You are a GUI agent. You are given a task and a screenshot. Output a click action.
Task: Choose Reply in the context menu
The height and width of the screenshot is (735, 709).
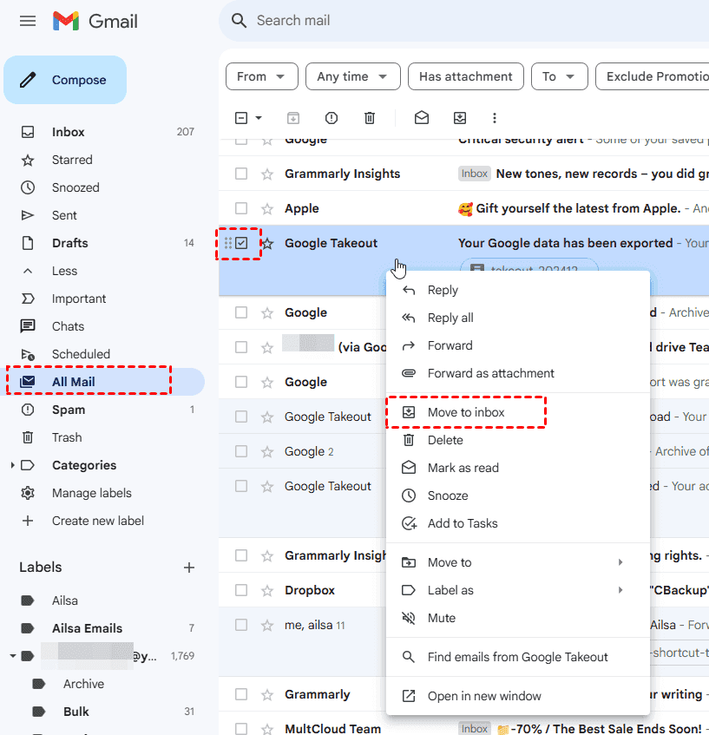(518, 290)
